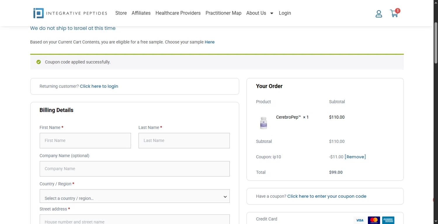The height and width of the screenshot is (224, 438).
Task: Expand the About Us dropdown arrow
Action: pos(272,13)
